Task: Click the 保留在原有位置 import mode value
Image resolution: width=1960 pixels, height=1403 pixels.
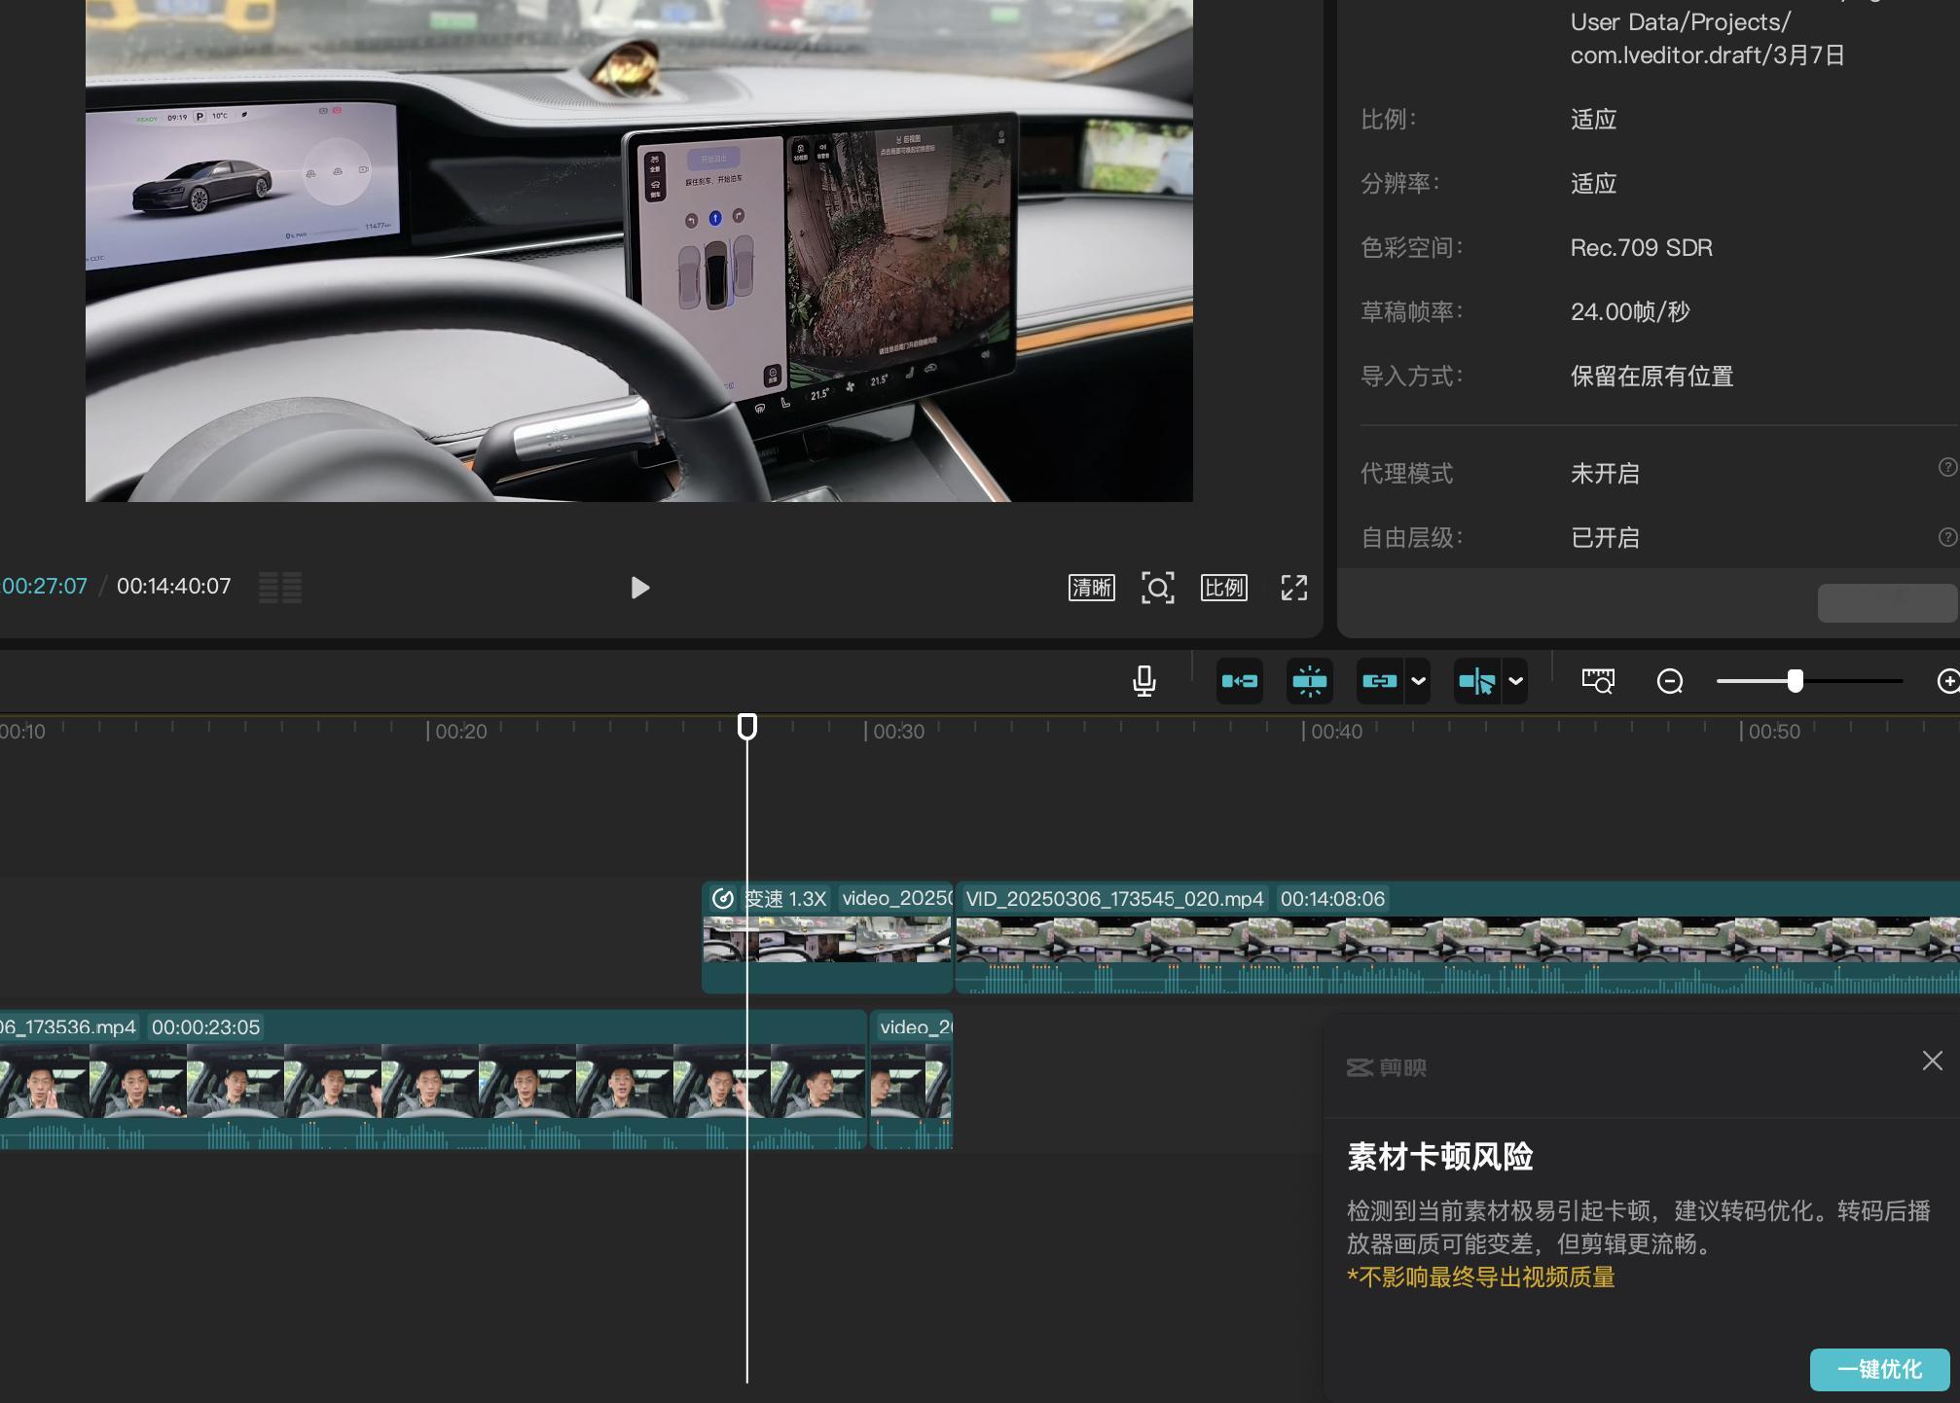Action: pyautogui.click(x=1652, y=377)
